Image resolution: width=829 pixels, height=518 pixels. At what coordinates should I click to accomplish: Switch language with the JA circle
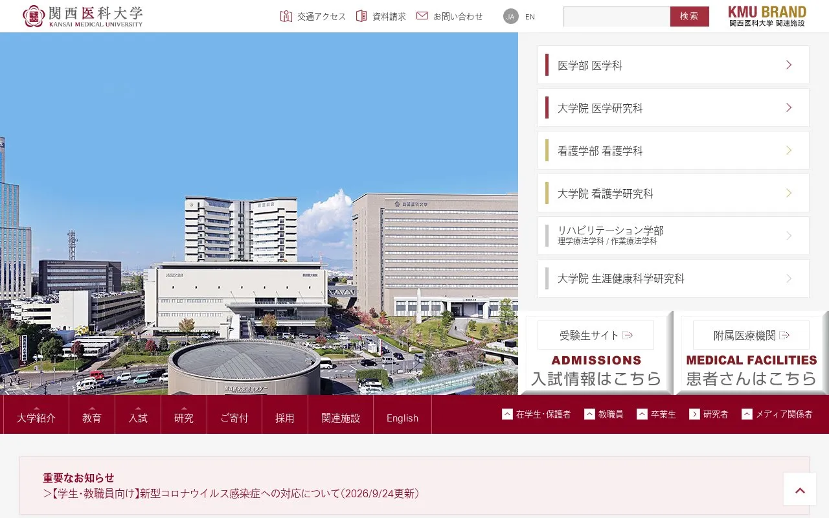tap(511, 16)
